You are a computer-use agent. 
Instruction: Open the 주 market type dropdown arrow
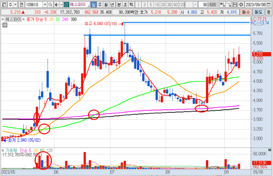click(16, 4)
